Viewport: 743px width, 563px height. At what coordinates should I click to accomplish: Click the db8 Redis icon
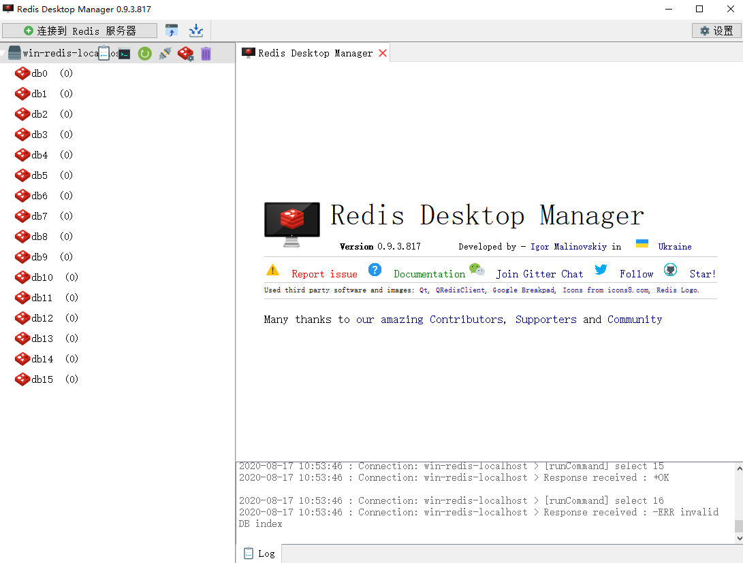pos(22,236)
